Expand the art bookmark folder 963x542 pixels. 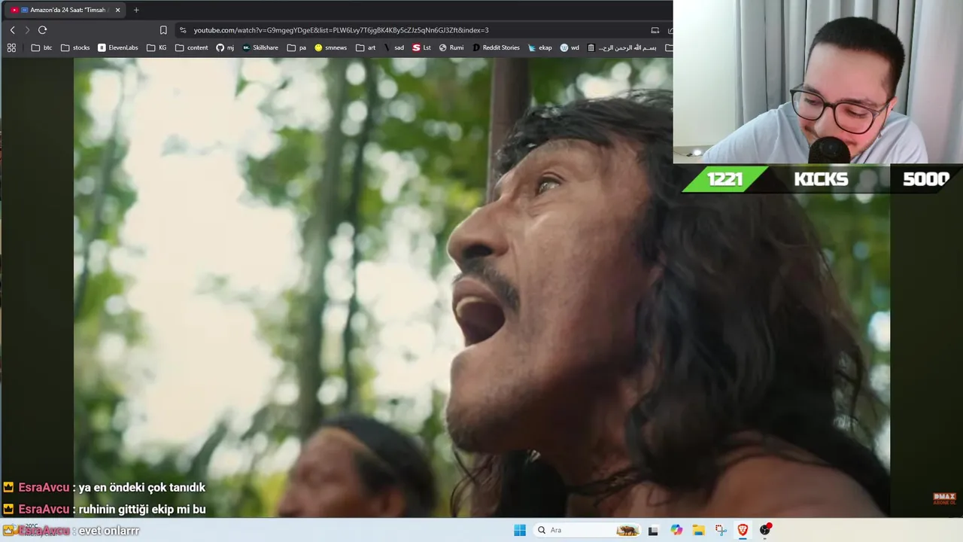pyautogui.click(x=366, y=47)
